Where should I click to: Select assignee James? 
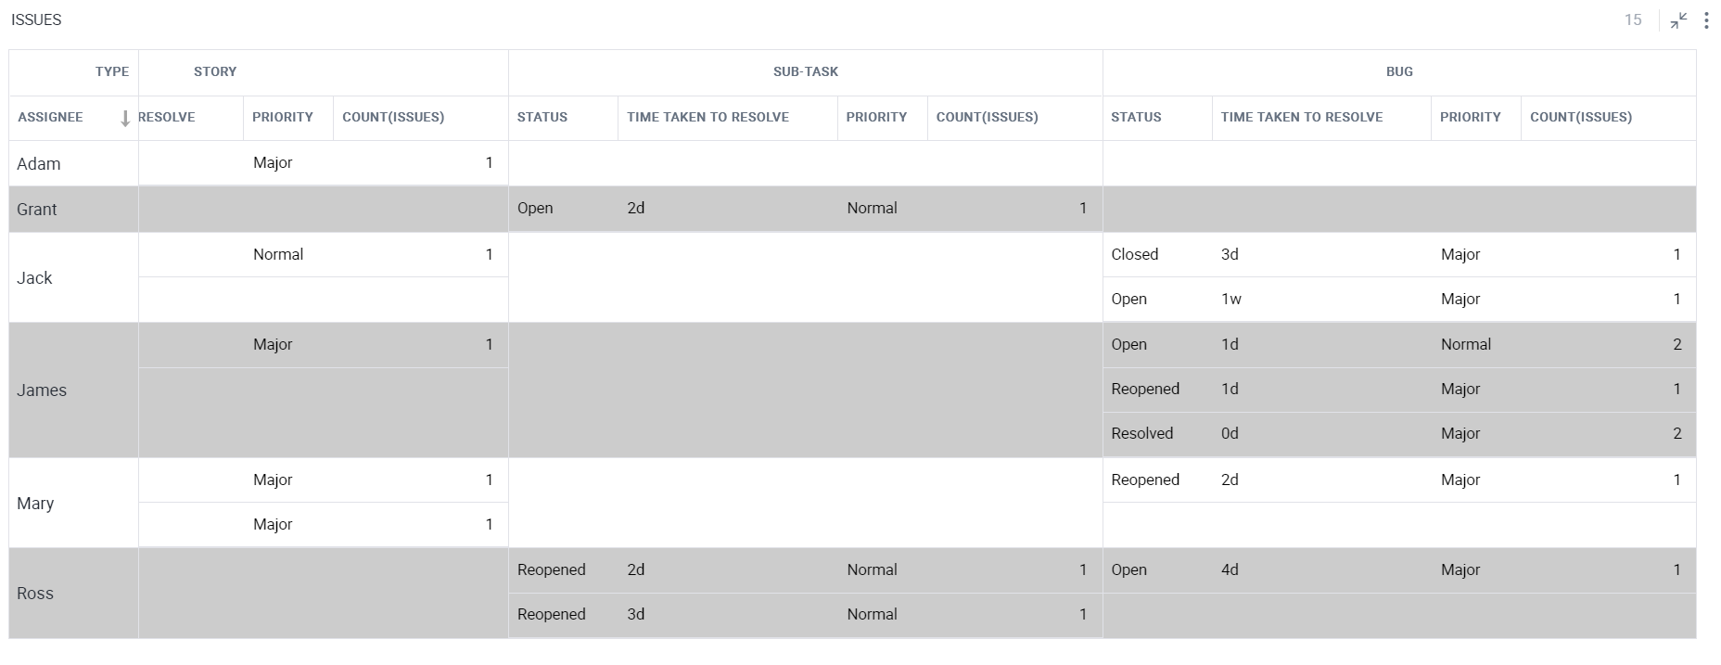[42, 390]
